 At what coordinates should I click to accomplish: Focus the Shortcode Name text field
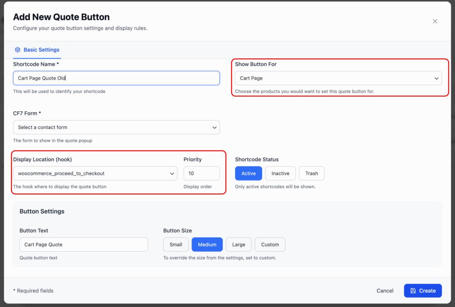coord(116,78)
